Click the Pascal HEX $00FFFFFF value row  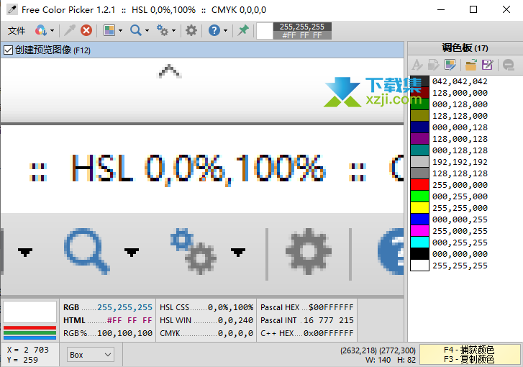[307, 307]
